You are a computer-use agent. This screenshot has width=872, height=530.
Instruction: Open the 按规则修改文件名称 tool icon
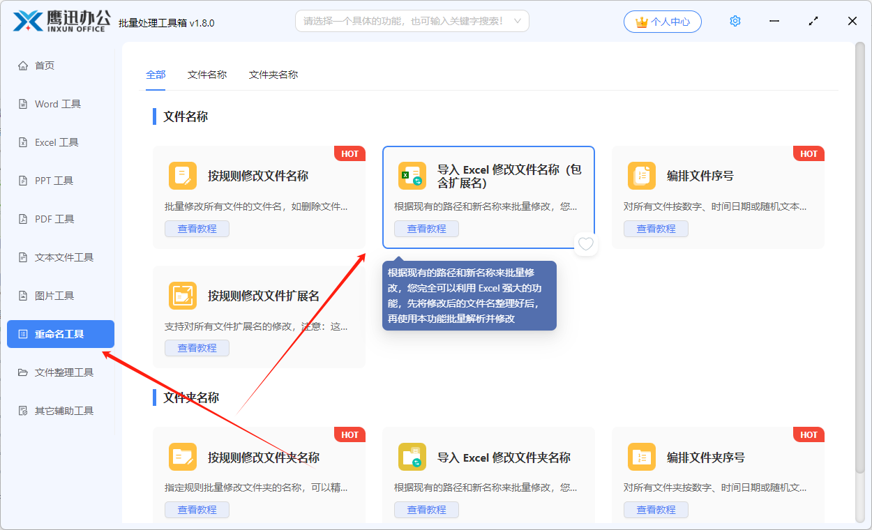183,175
